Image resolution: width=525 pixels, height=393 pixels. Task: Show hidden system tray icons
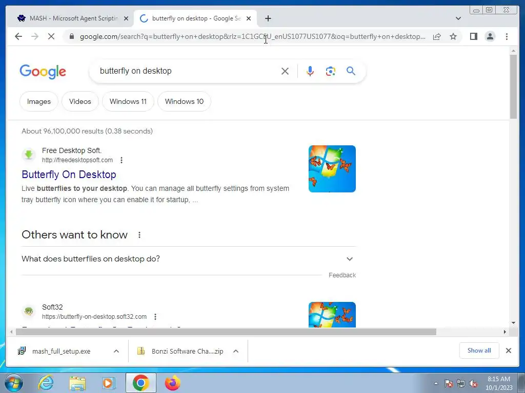[x=436, y=383]
